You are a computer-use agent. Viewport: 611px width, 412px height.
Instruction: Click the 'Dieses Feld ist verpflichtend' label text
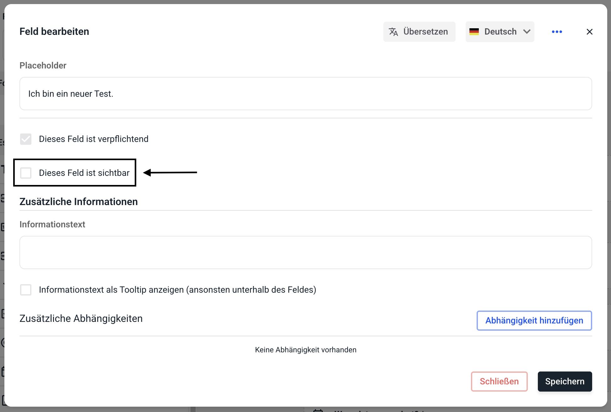(x=94, y=139)
